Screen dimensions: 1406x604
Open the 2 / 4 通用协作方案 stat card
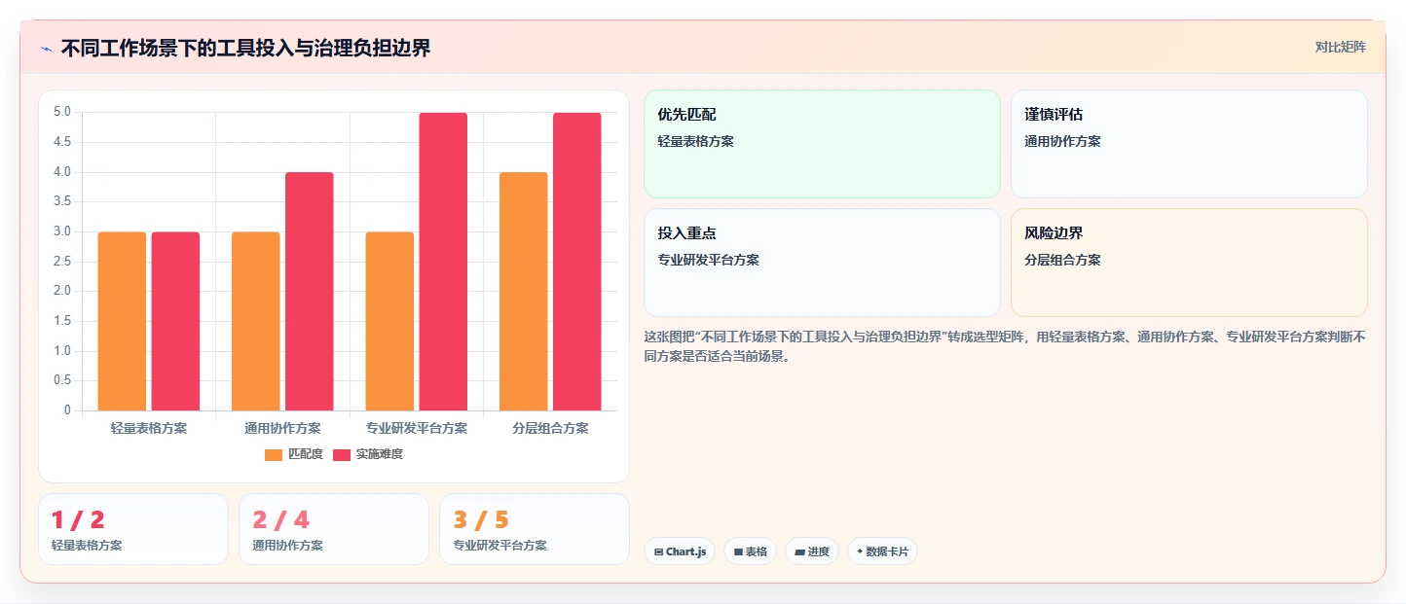pyautogui.click(x=334, y=529)
